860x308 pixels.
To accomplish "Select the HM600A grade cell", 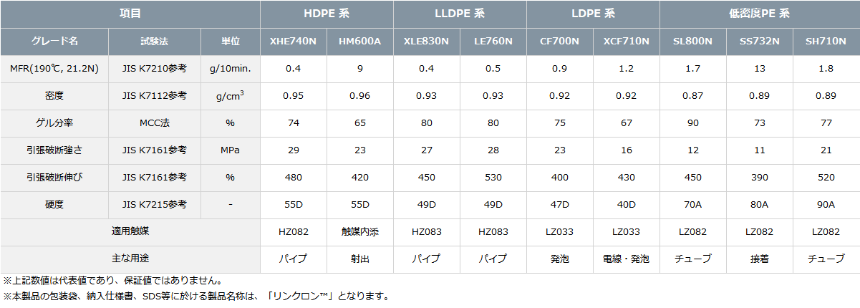I will click(x=360, y=42).
